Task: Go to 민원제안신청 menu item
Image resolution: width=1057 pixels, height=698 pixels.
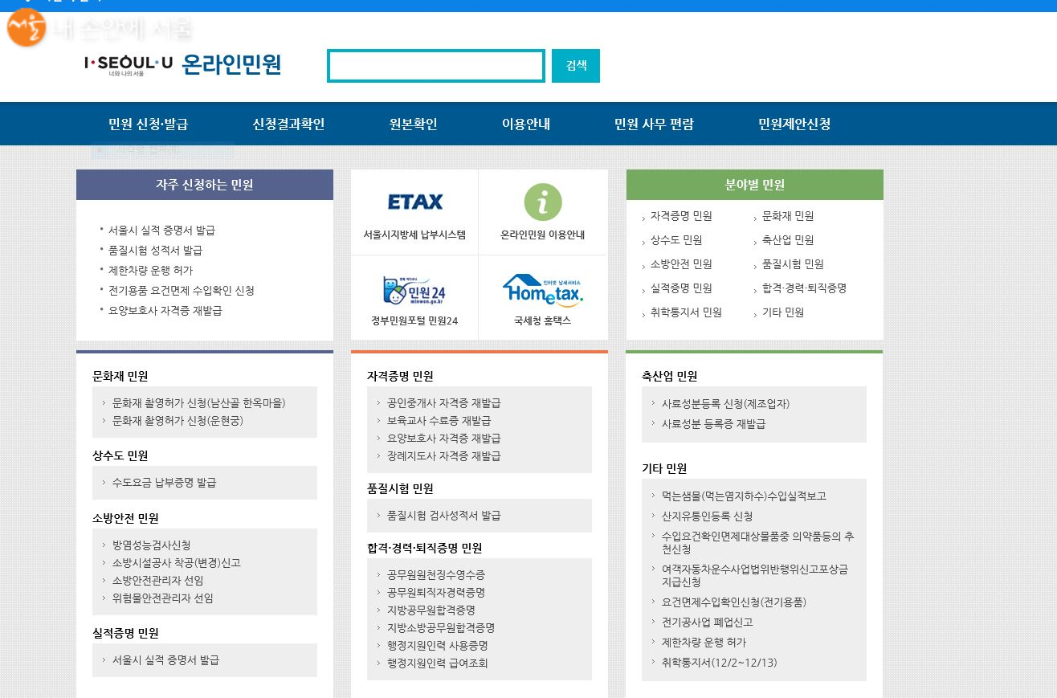Action: 794,124
